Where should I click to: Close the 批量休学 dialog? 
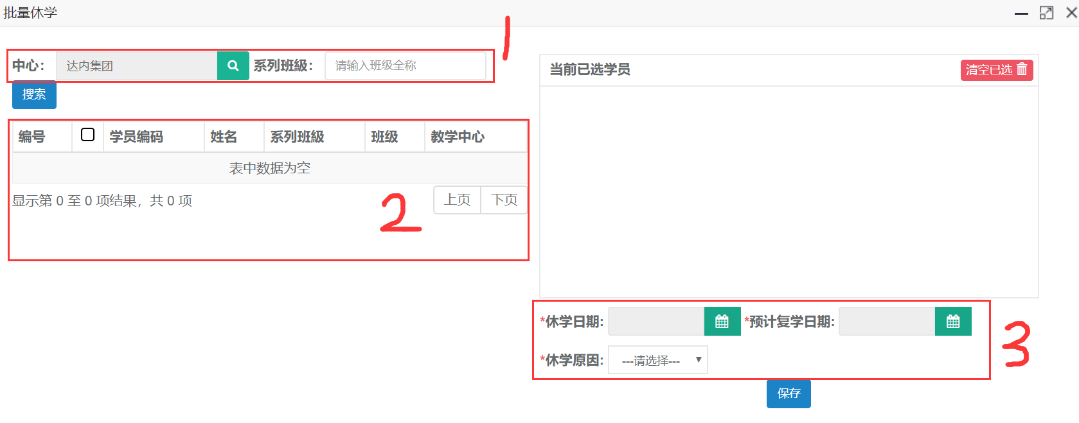pos(1071,13)
